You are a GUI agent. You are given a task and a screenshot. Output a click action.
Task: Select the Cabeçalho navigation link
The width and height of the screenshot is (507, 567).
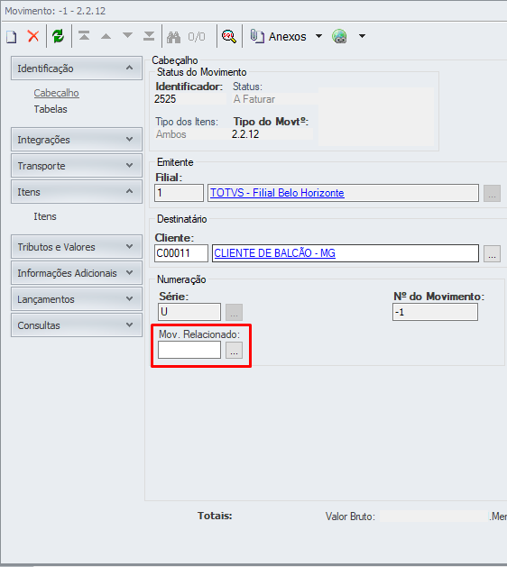[x=57, y=93]
